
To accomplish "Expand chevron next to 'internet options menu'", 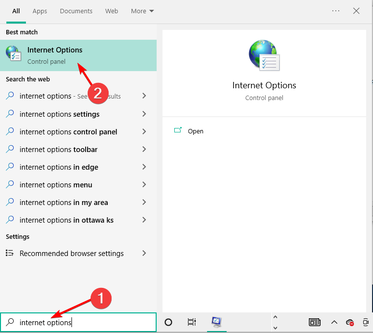I will tap(144, 184).
